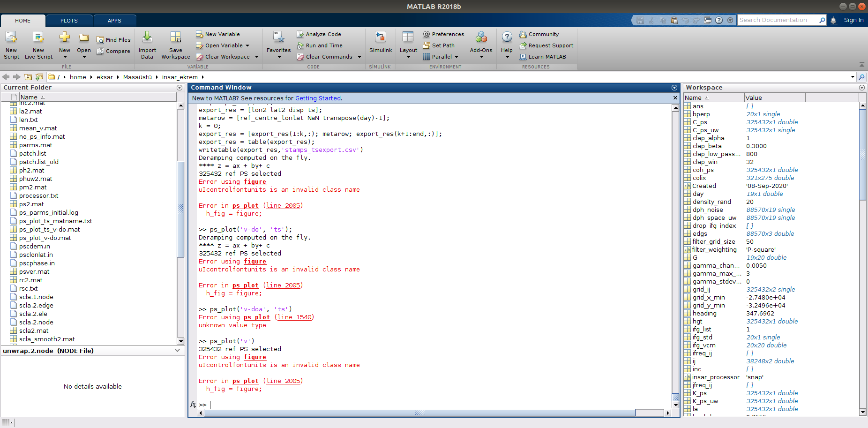Click the Browse for folder icon
This screenshot has height=428, width=868.
click(39, 77)
